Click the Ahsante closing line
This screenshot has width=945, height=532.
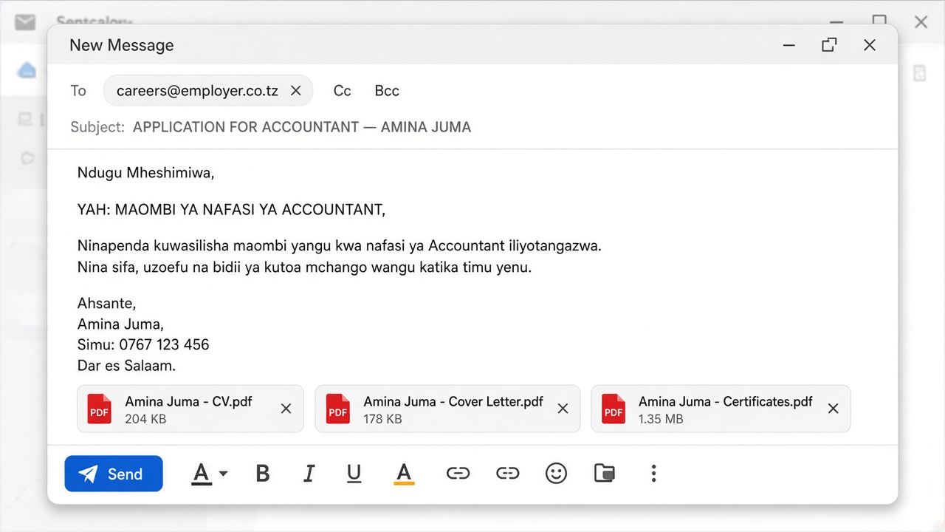coord(106,303)
